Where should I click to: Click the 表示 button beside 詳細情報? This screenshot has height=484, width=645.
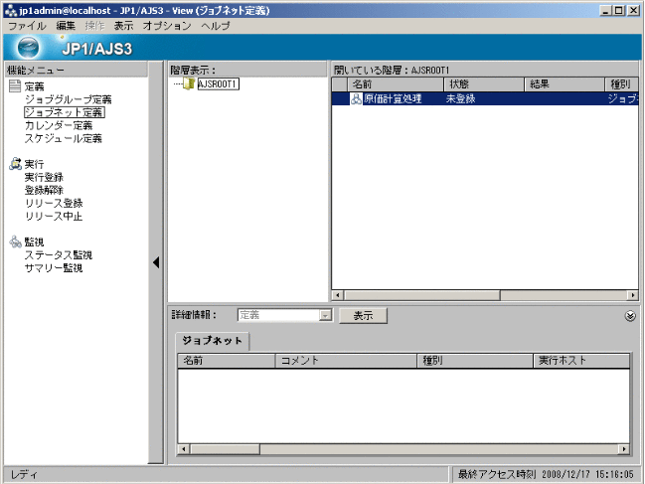coord(363,316)
